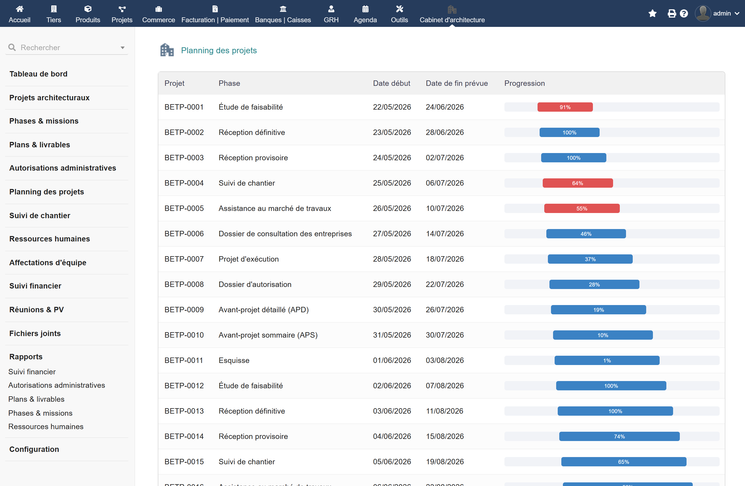Open the help question mark icon
This screenshot has height=486, width=745.
tap(684, 13)
